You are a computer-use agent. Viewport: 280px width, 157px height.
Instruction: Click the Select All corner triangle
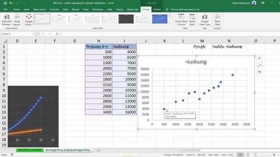(x=5, y=41)
